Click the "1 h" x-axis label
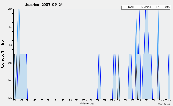This screenshot has width=173, height=106. (15, 100)
